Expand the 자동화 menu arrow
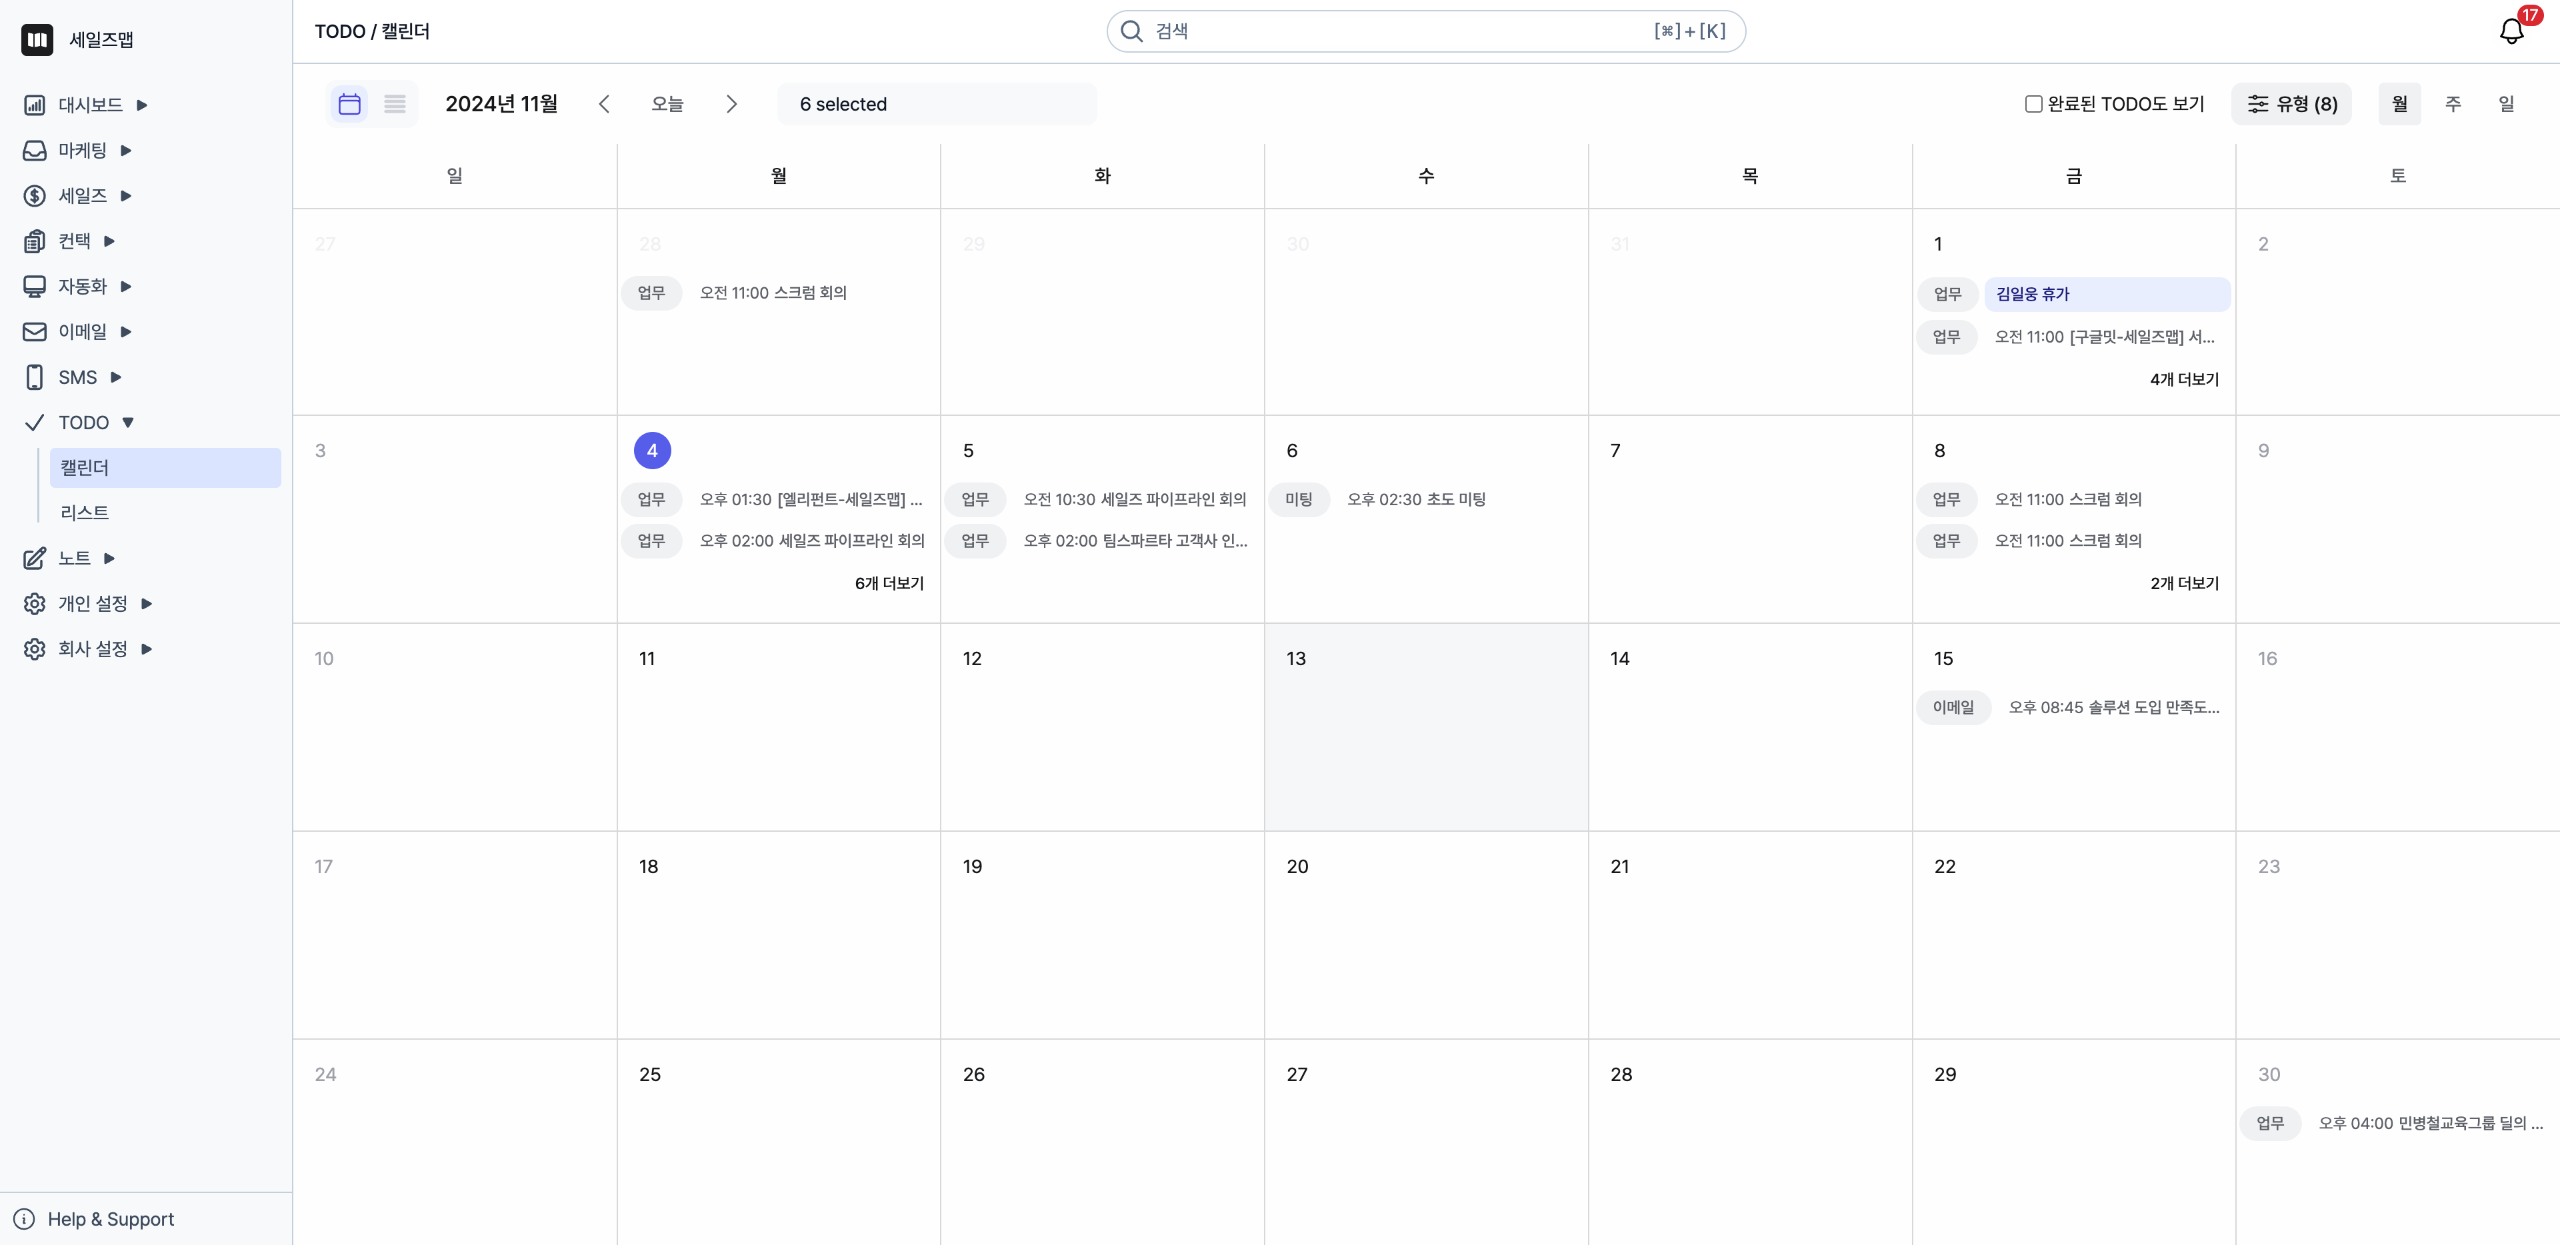 tap(126, 286)
